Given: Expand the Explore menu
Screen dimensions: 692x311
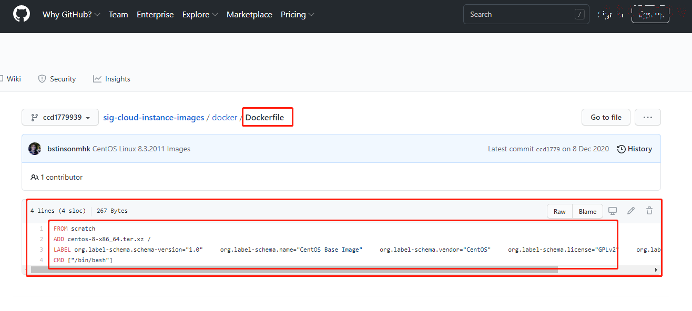Looking at the screenshot, I should tap(200, 15).
